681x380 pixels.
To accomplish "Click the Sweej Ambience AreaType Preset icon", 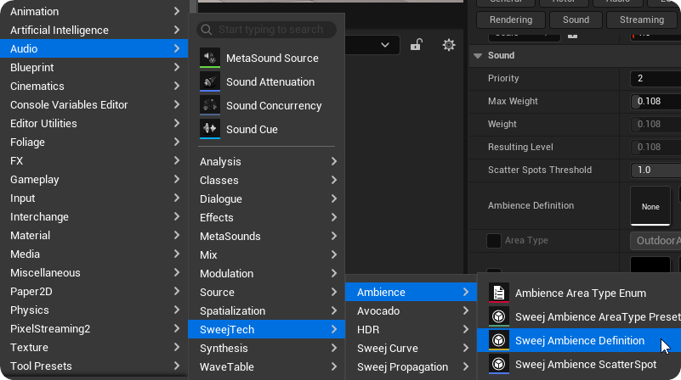I will pos(498,316).
